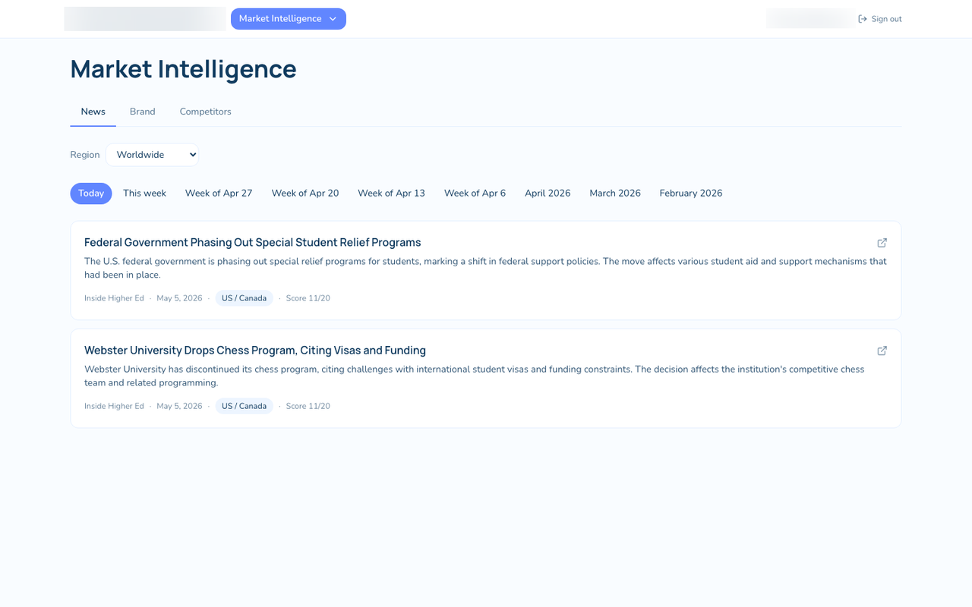The width and height of the screenshot is (972, 607).
Task: Click the Webster University article summary text
Action: click(x=474, y=376)
